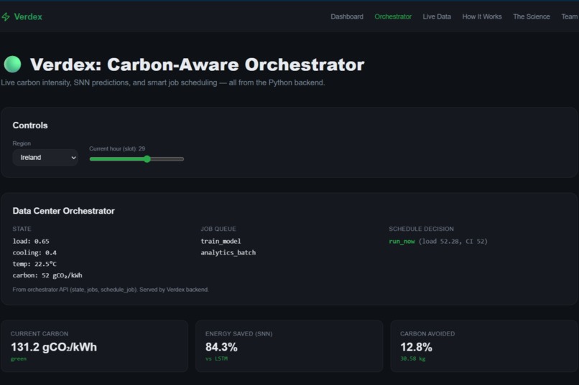
Task: Click the Region label above the dropdown
Action: coord(22,143)
